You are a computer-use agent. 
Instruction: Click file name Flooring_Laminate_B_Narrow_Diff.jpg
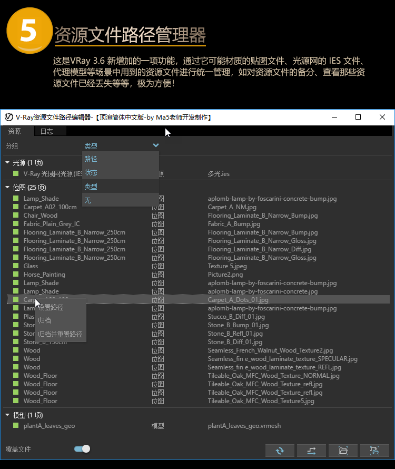pos(260,249)
